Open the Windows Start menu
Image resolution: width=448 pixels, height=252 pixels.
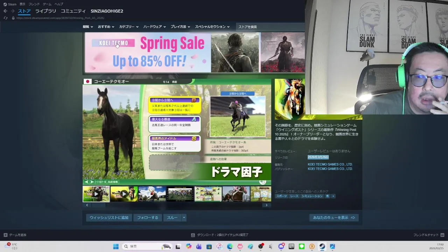pos(116,246)
